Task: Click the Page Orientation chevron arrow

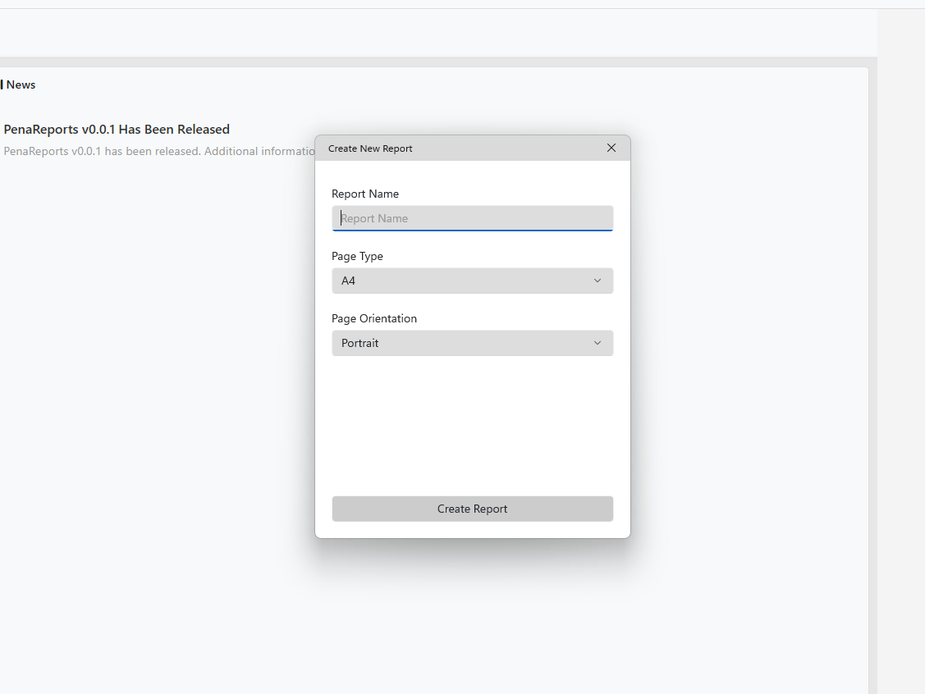Action: click(x=598, y=343)
